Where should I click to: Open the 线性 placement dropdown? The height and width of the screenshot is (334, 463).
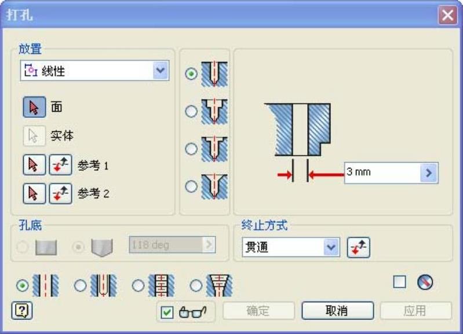[161, 71]
